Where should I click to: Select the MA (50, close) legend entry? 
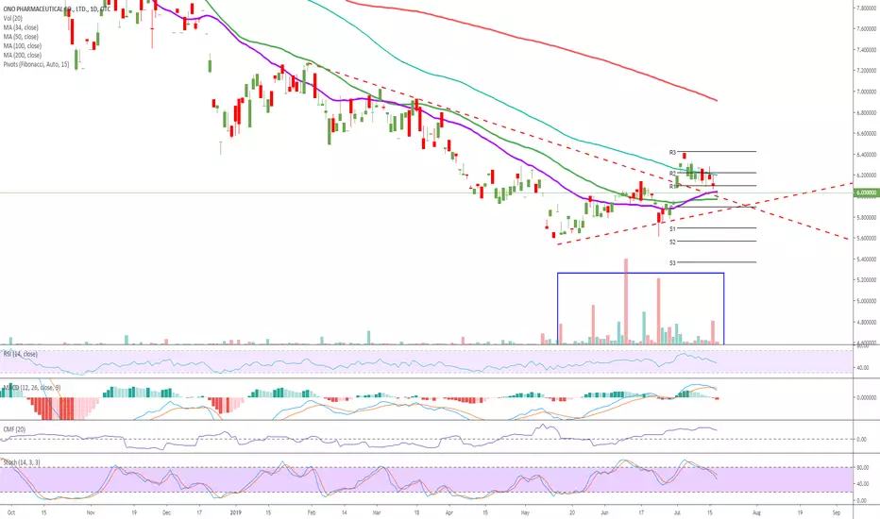(21, 37)
